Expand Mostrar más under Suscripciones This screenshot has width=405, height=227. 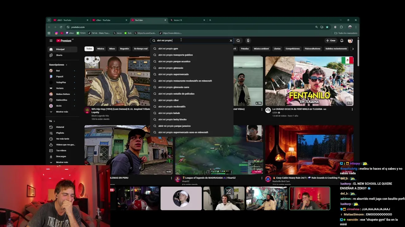pos(62,112)
